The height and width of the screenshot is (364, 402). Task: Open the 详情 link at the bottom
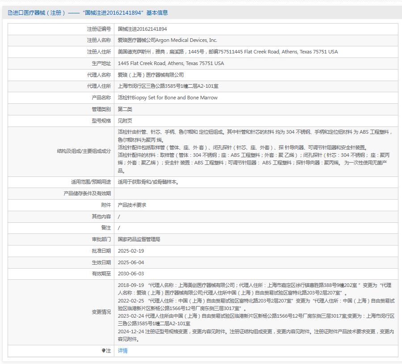[x=122, y=351]
